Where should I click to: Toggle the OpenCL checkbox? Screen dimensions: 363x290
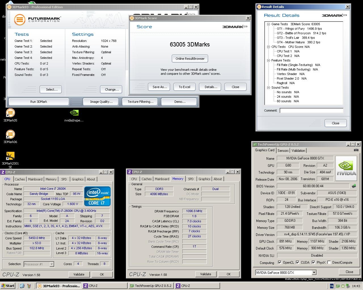click(x=280, y=263)
